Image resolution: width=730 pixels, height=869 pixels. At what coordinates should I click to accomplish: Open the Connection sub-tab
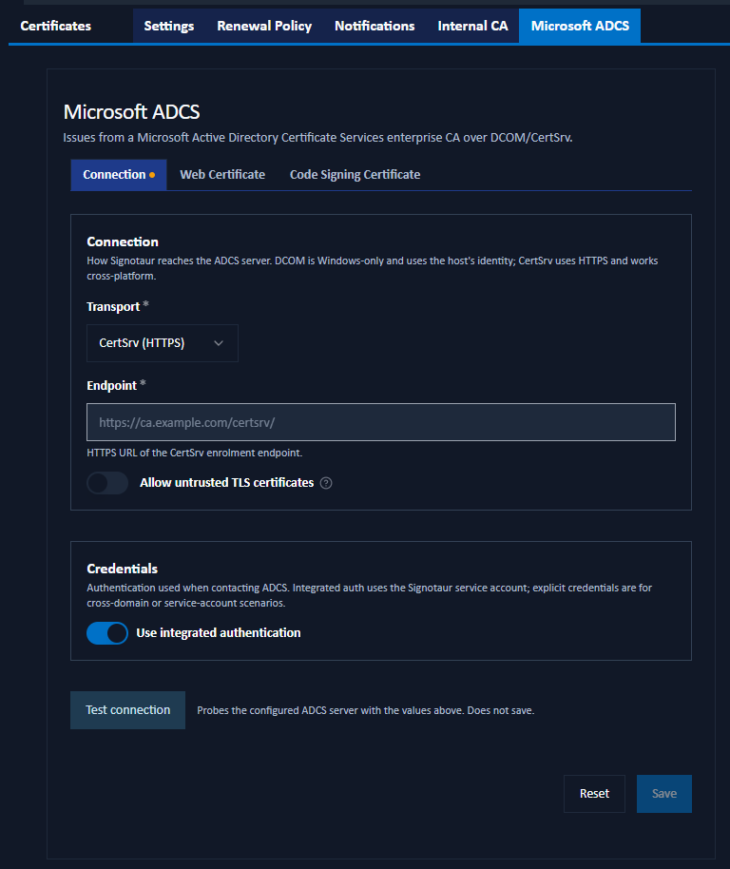119,175
